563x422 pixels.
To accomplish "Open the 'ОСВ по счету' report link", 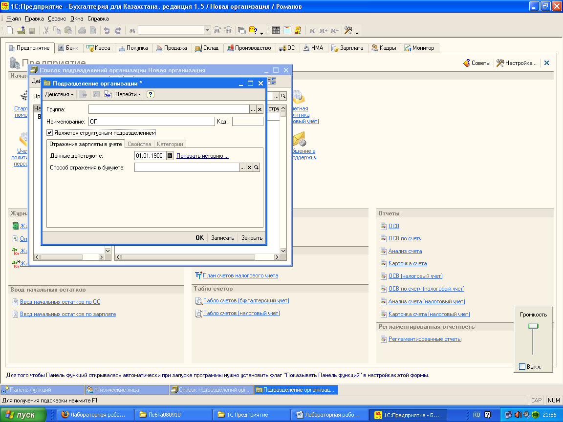I will (405, 238).
